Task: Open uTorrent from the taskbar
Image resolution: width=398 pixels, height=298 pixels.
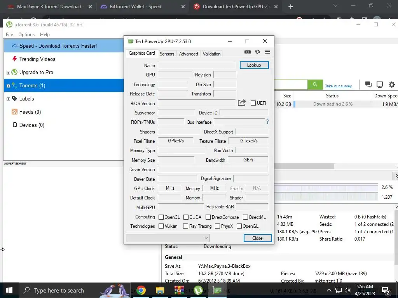Action: [x=198, y=290]
